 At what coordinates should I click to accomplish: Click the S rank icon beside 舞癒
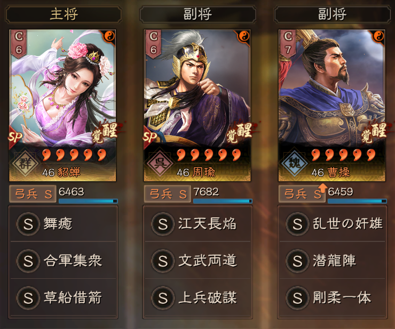click(28, 224)
